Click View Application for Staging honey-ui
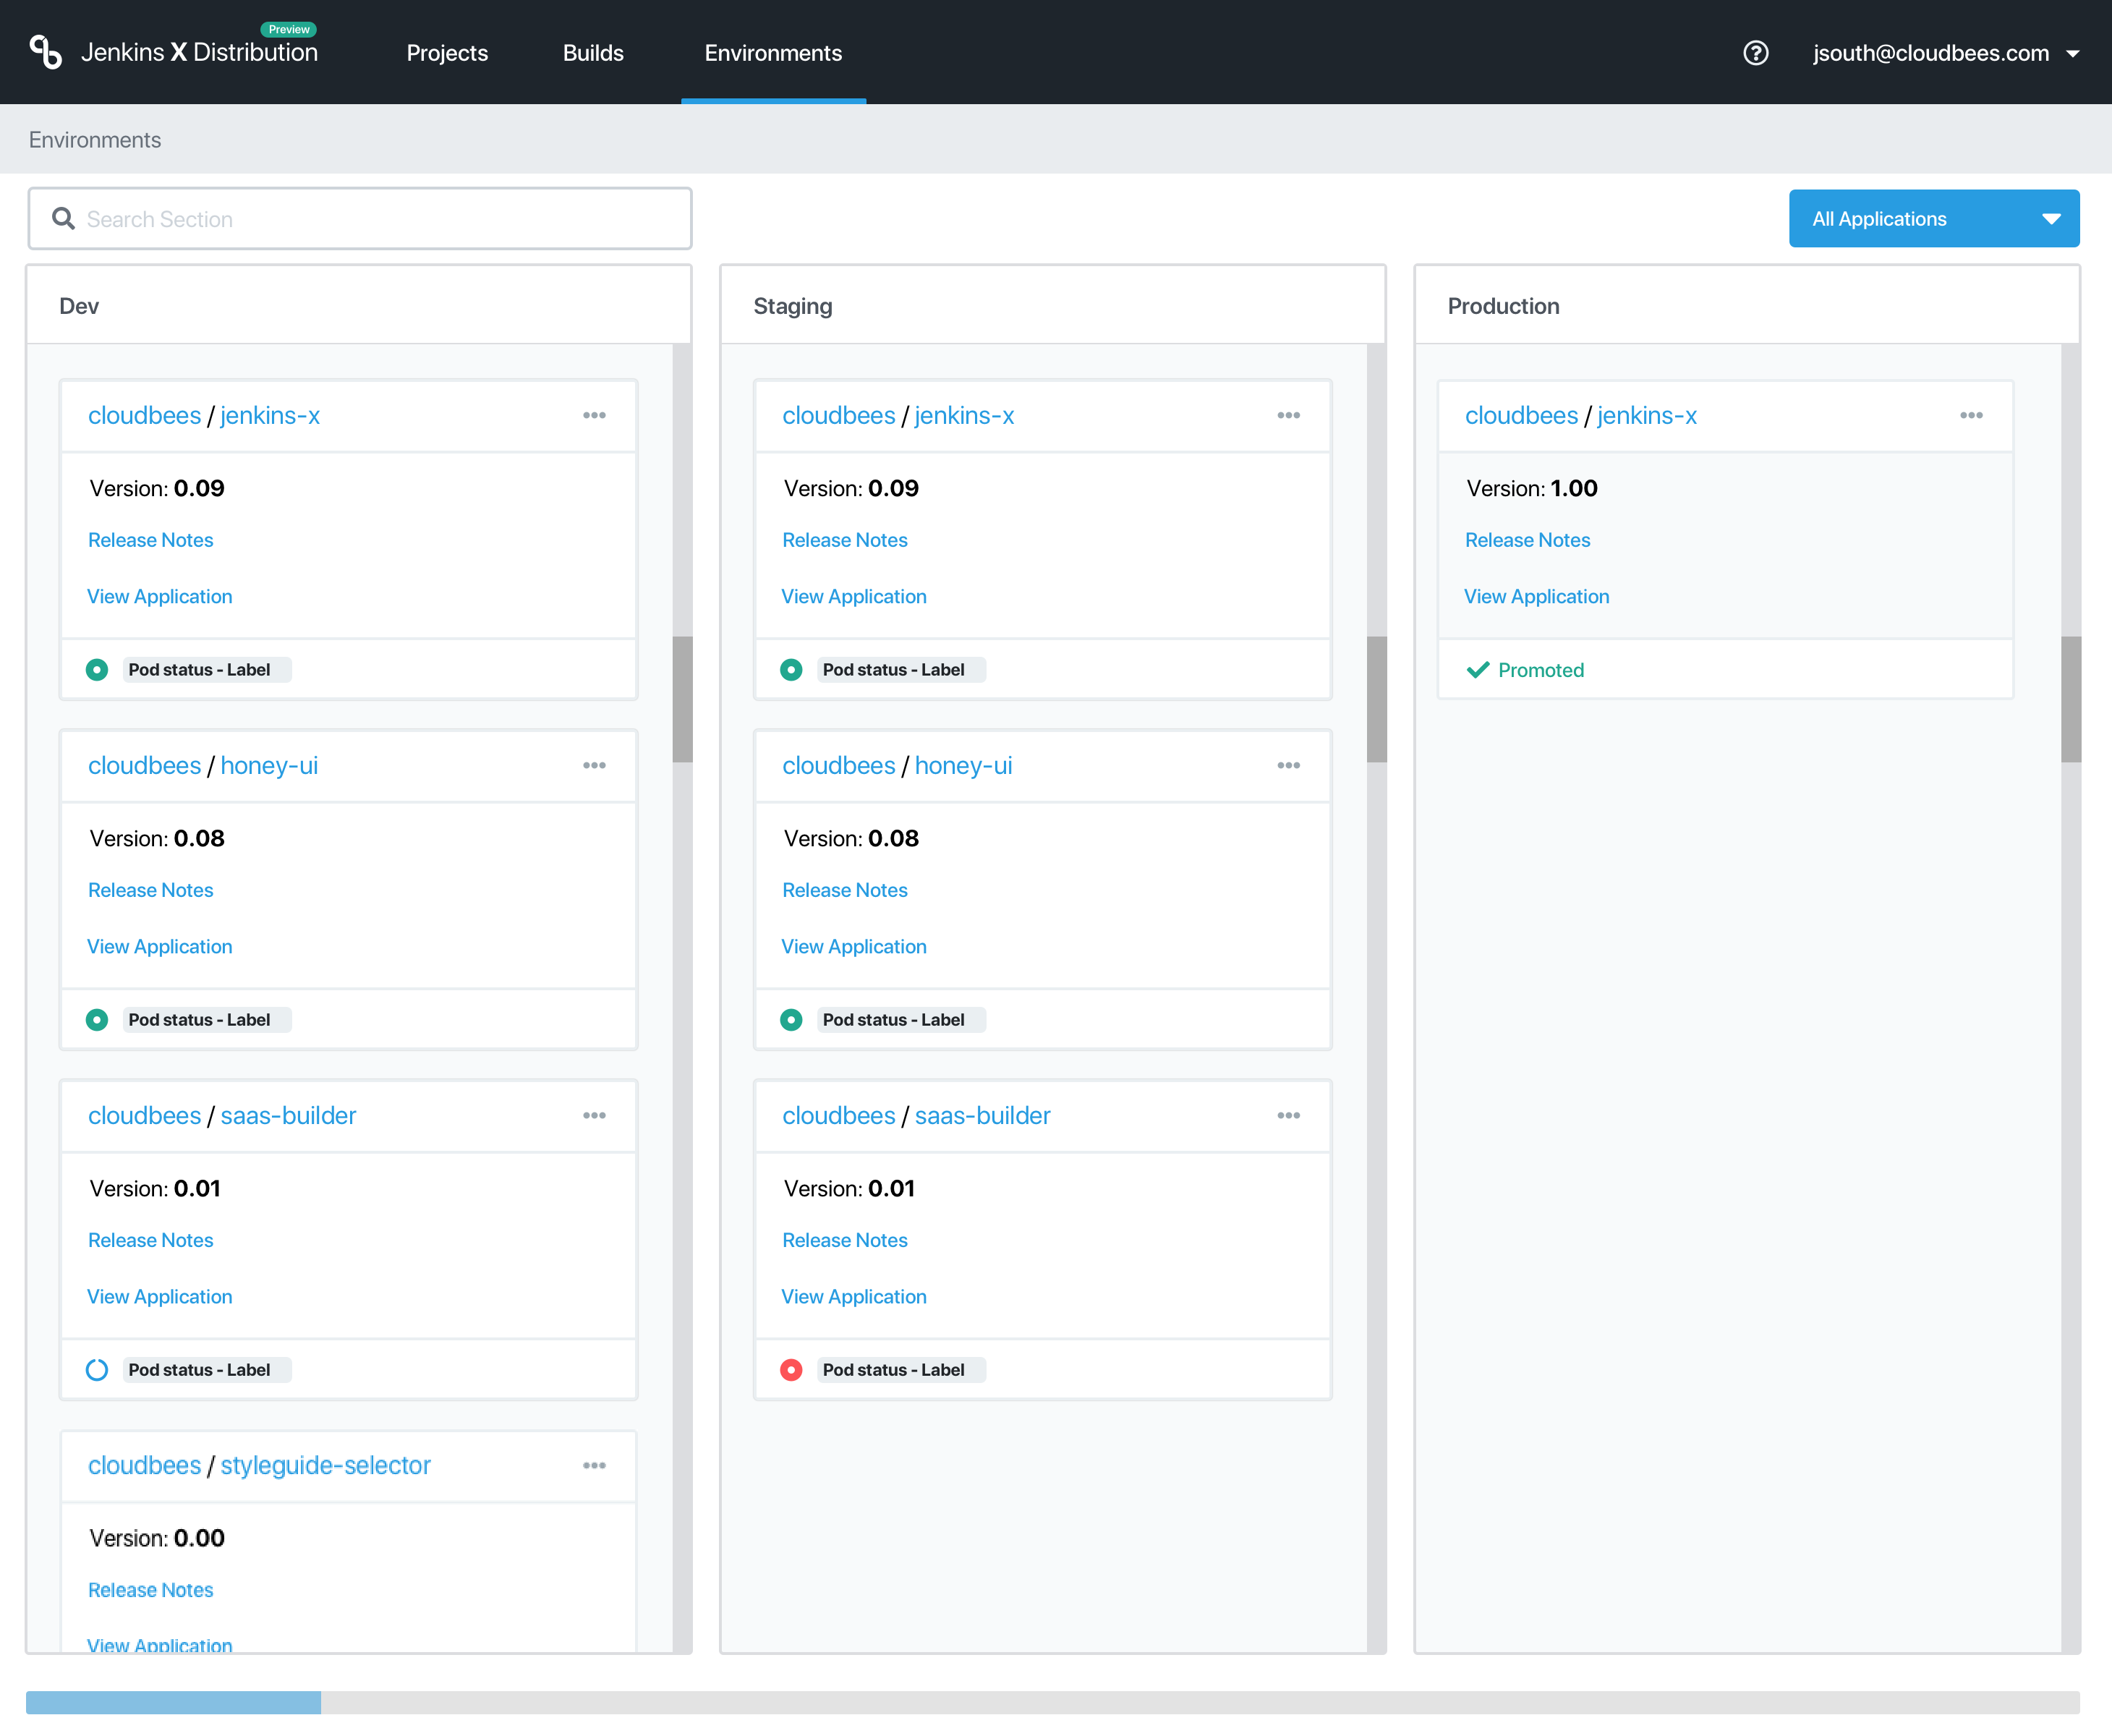This screenshot has width=2112, height=1736. 854,946
